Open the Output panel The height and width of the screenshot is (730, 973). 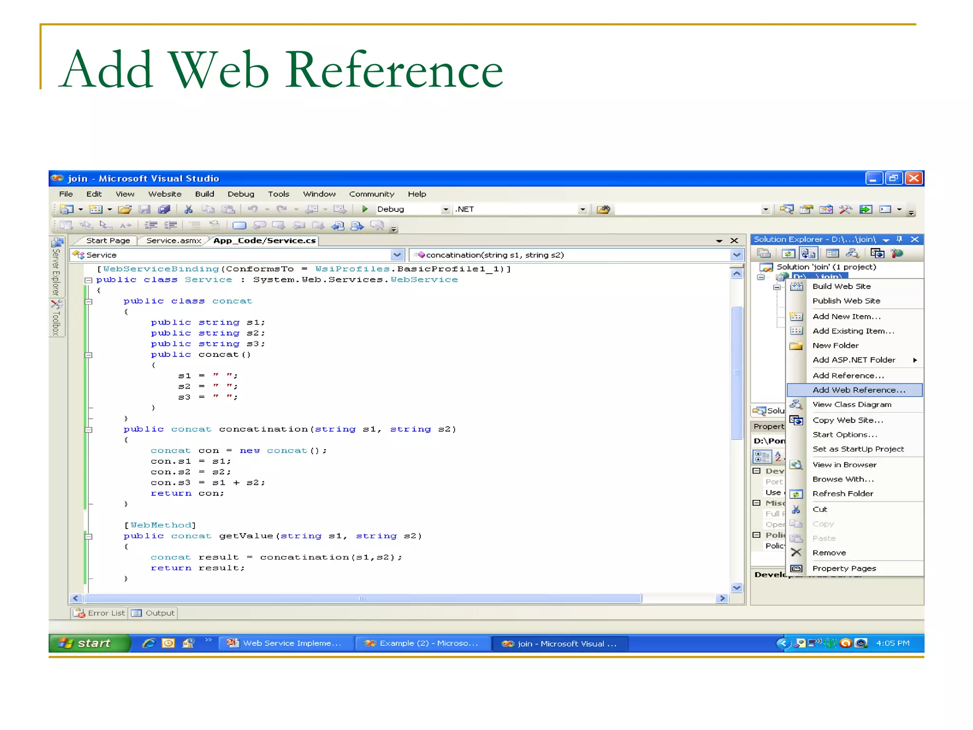[x=153, y=613]
